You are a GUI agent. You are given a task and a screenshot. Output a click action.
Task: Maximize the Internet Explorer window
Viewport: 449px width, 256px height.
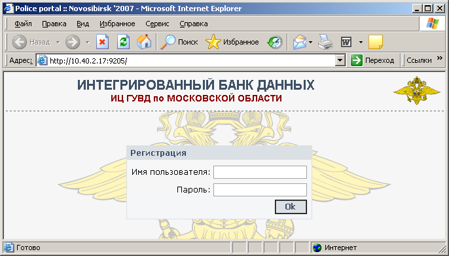(x=428, y=9)
